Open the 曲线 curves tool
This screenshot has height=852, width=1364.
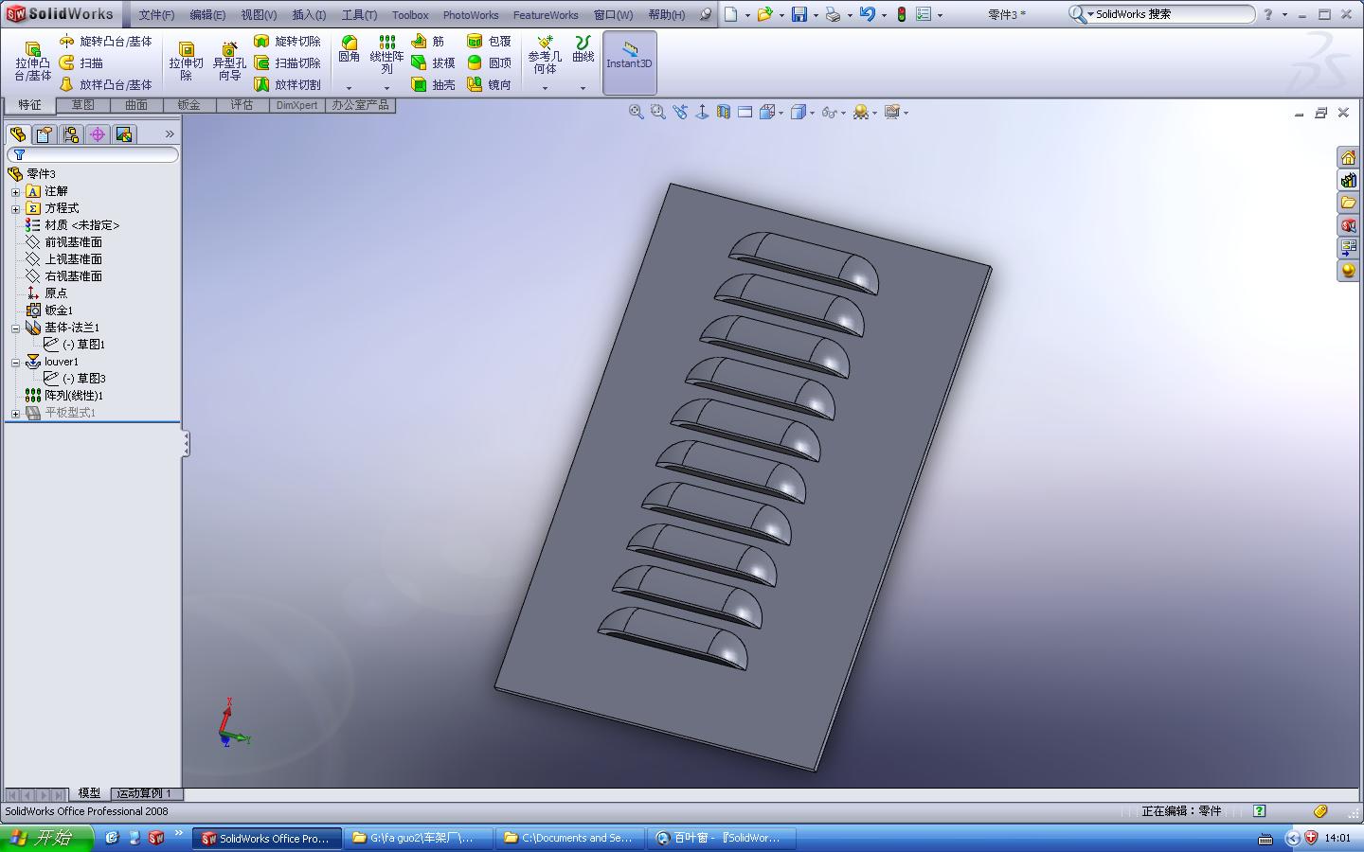coord(583,50)
